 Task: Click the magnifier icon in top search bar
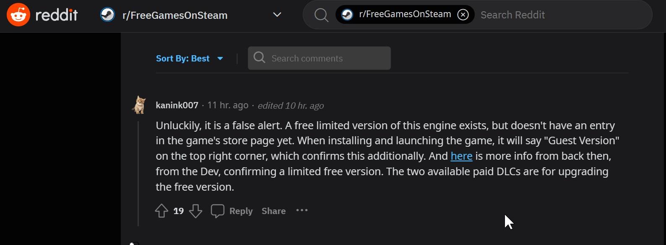pyautogui.click(x=321, y=15)
